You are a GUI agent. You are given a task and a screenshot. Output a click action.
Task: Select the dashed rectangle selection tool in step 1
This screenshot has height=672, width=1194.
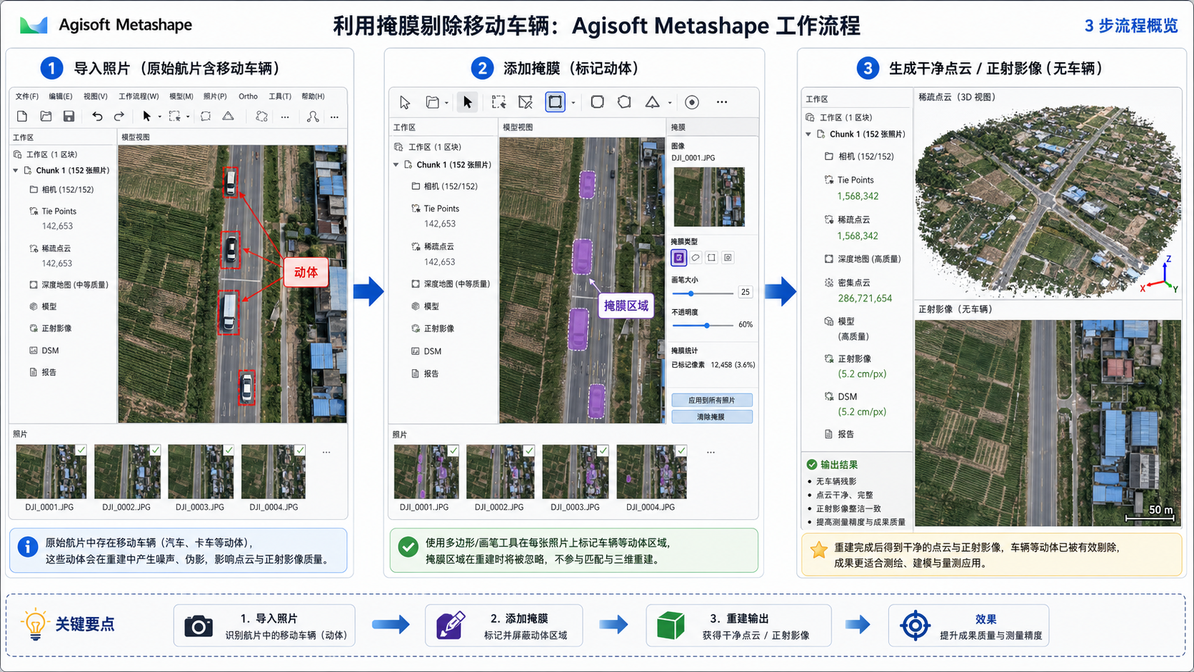(x=174, y=116)
